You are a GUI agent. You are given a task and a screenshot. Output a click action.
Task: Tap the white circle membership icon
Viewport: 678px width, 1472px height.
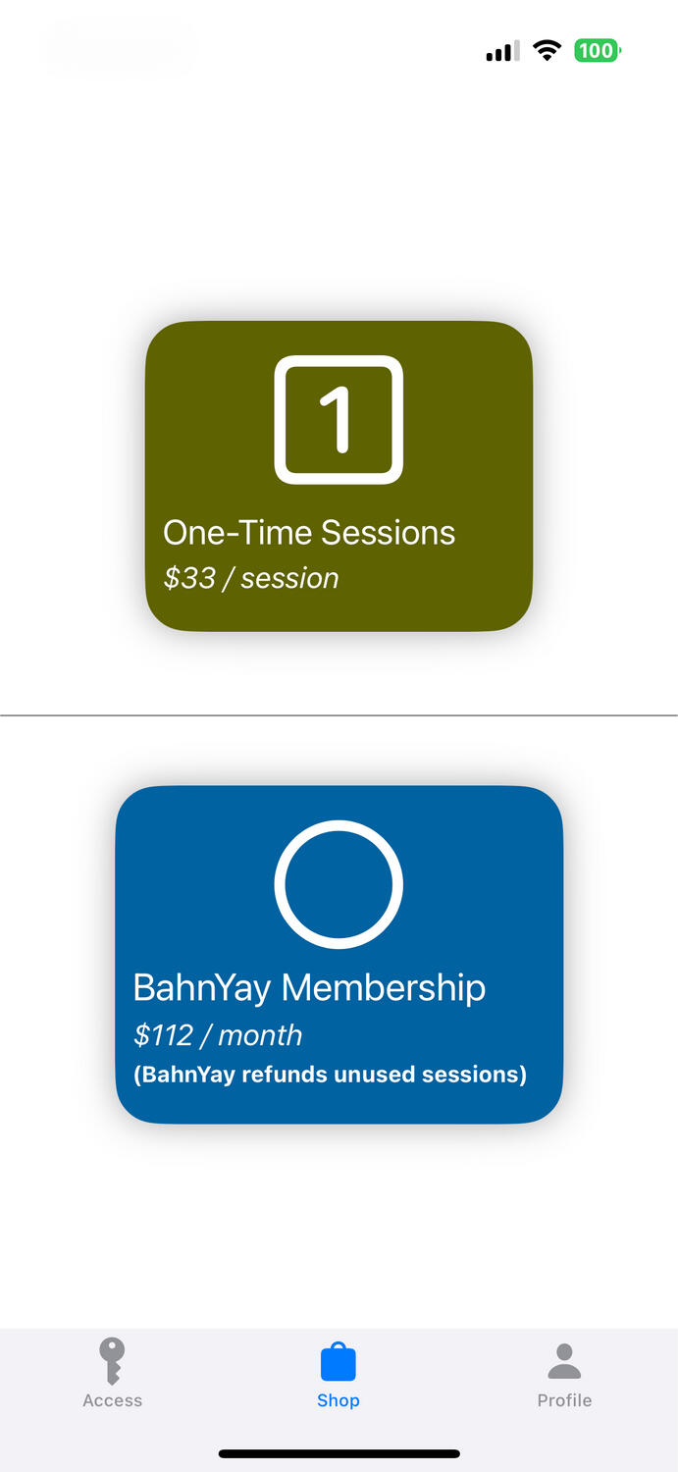point(339,884)
